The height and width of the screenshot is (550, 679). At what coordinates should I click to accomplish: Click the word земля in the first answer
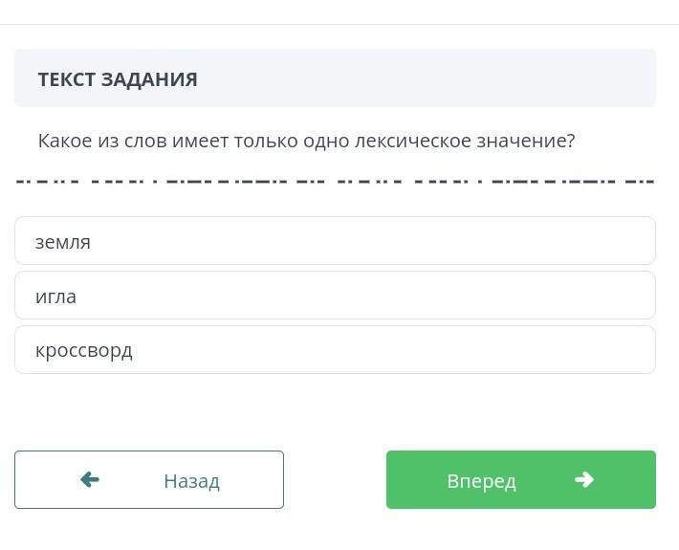tap(63, 242)
